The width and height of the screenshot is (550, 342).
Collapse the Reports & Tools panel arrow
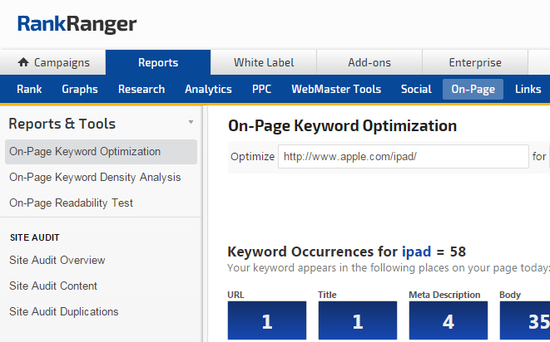point(191,122)
